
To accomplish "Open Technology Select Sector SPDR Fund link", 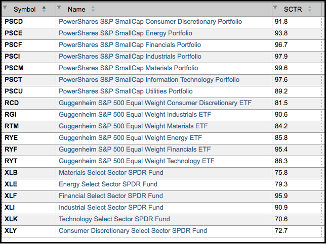I will click(114, 219).
